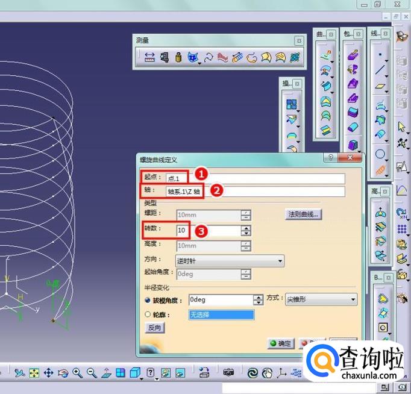Image resolution: width=411 pixels, height=394 pixels.
Task: Click the 拔模角度 field showing 0deg
Action: click(221, 300)
